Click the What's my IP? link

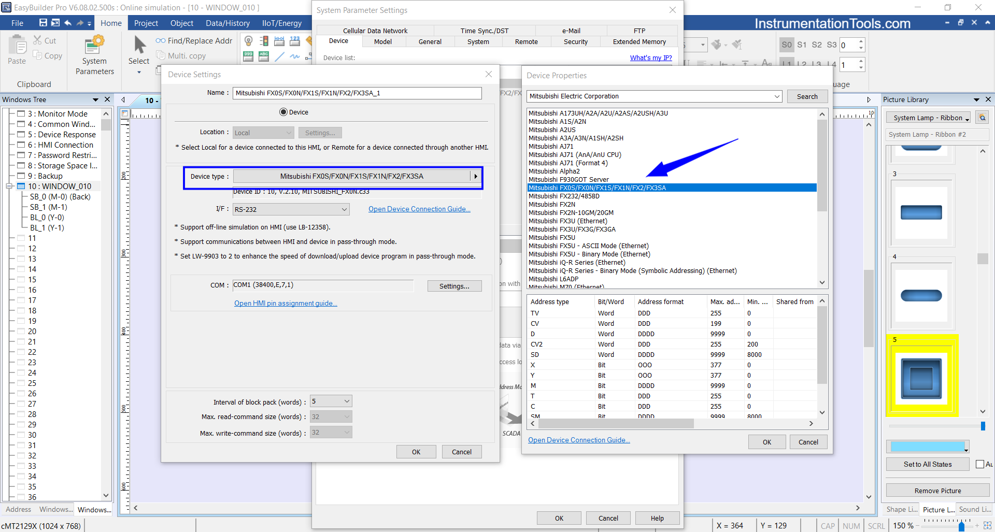[x=651, y=57]
